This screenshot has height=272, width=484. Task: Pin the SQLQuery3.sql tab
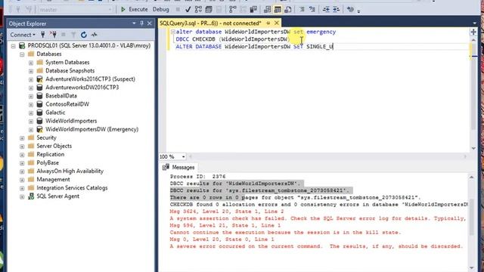tap(268, 23)
